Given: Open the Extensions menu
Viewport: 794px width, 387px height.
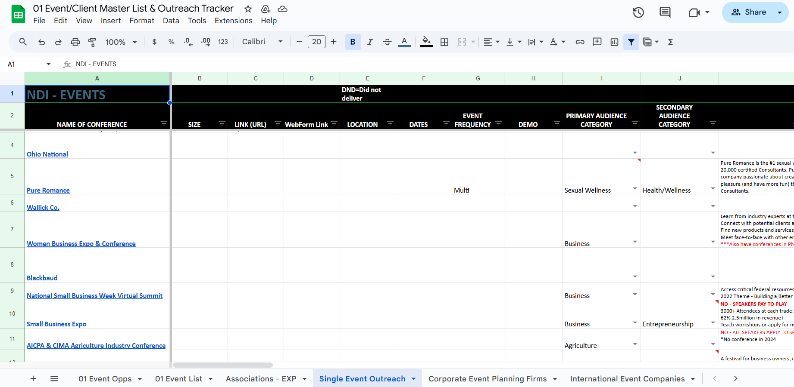Looking at the screenshot, I should (x=234, y=21).
